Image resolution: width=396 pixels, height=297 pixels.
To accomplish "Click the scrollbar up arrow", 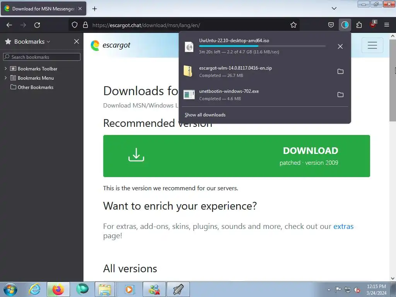I will click(x=393, y=36).
